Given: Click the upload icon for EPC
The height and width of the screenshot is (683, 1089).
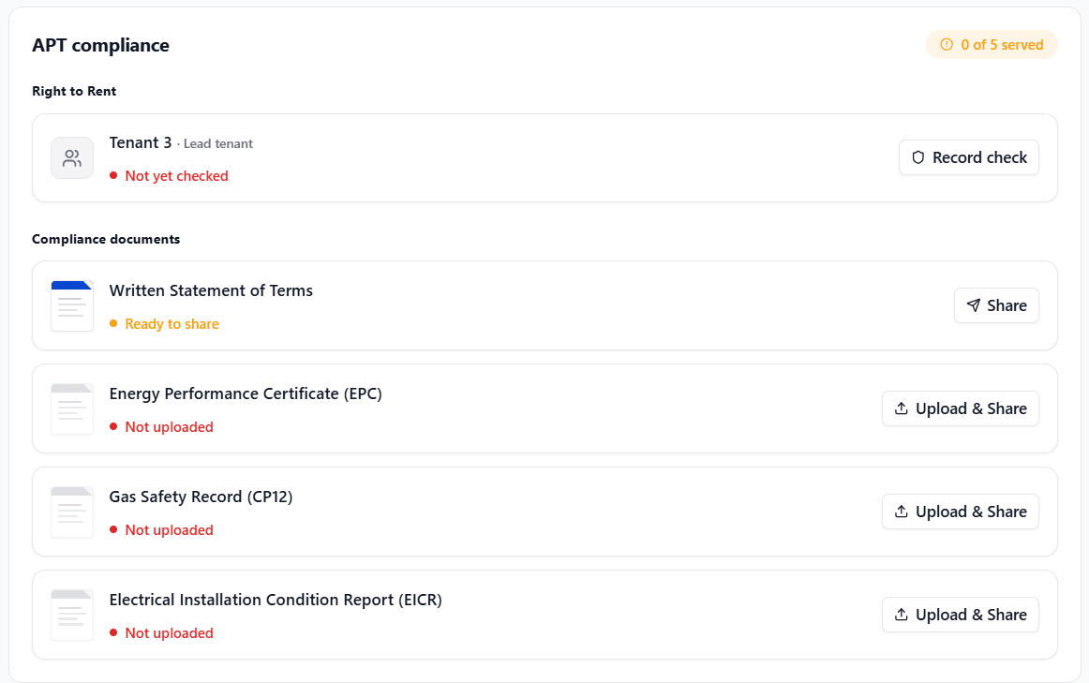Looking at the screenshot, I should 902,408.
